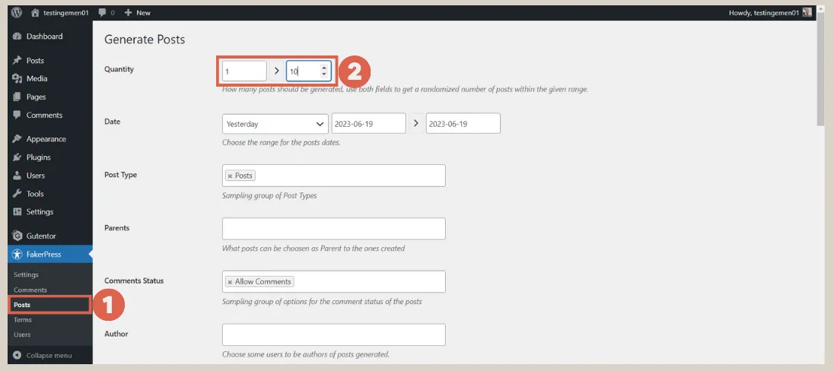
Task: Click the Author selection box
Action: 333,335
